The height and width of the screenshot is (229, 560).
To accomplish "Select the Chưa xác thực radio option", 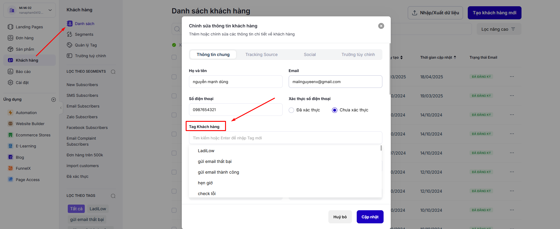I will point(335,110).
